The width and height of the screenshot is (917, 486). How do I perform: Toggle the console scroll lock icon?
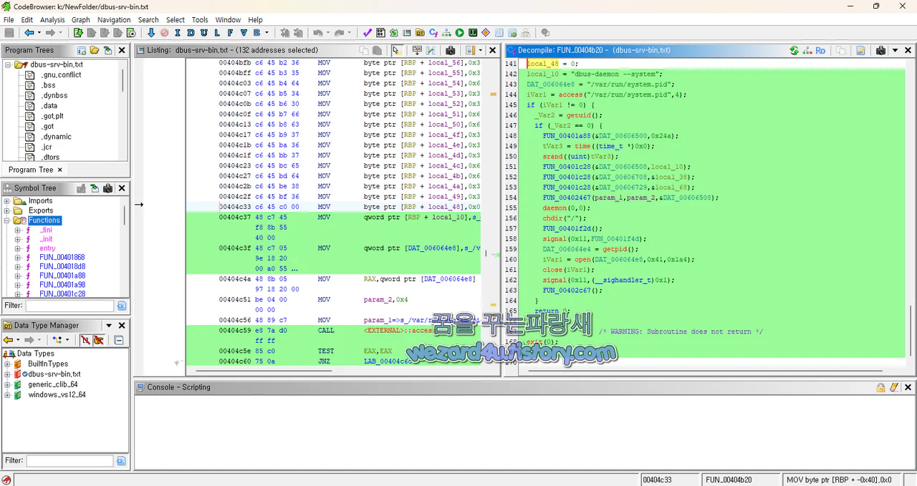(x=880, y=387)
